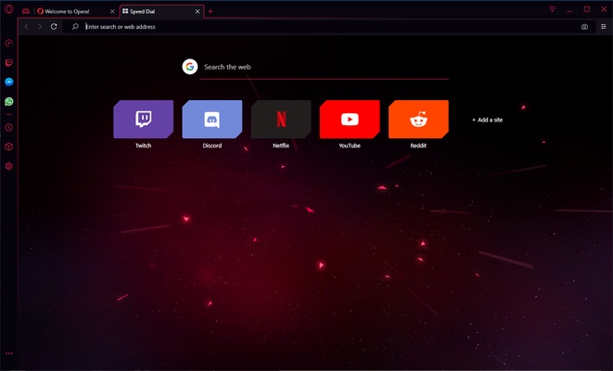Open Settings gear in the sidebar
The width and height of the screenshot is (613, 371).
click(x=8, y=166)
